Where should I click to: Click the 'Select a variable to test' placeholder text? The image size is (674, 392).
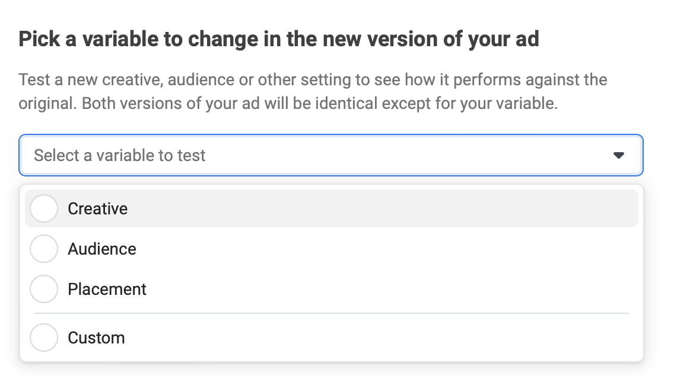tap(119, 155)
